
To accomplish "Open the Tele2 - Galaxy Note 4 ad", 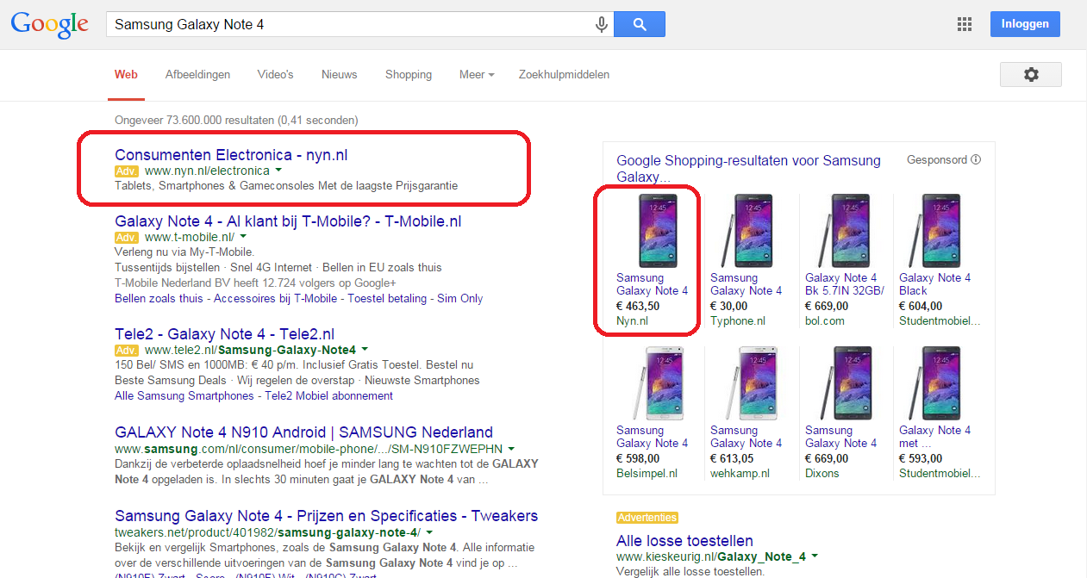I will point(224,334).
